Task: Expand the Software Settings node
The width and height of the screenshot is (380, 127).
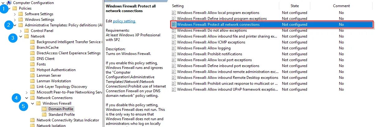Action: pos(15,14)
